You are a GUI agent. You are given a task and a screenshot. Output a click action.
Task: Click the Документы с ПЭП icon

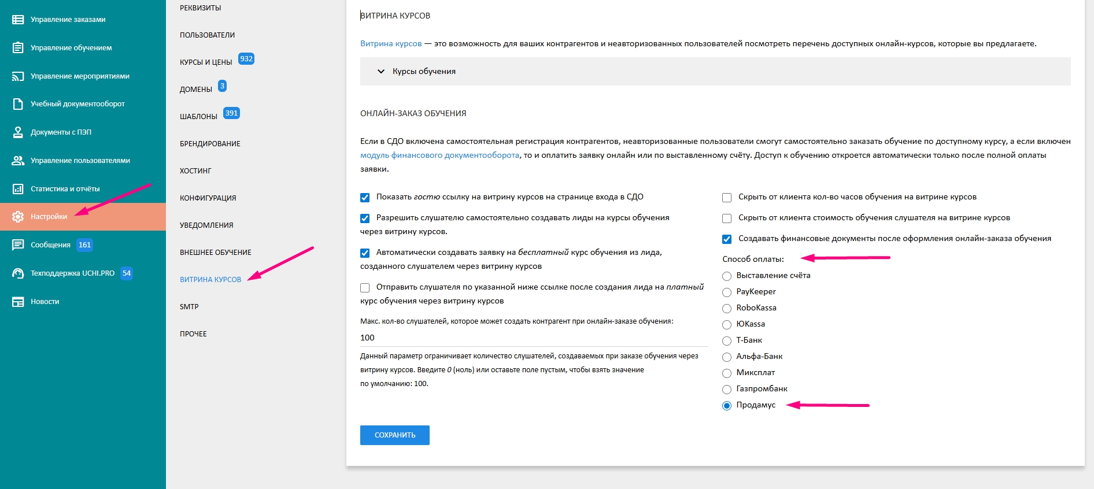(18, 132)
